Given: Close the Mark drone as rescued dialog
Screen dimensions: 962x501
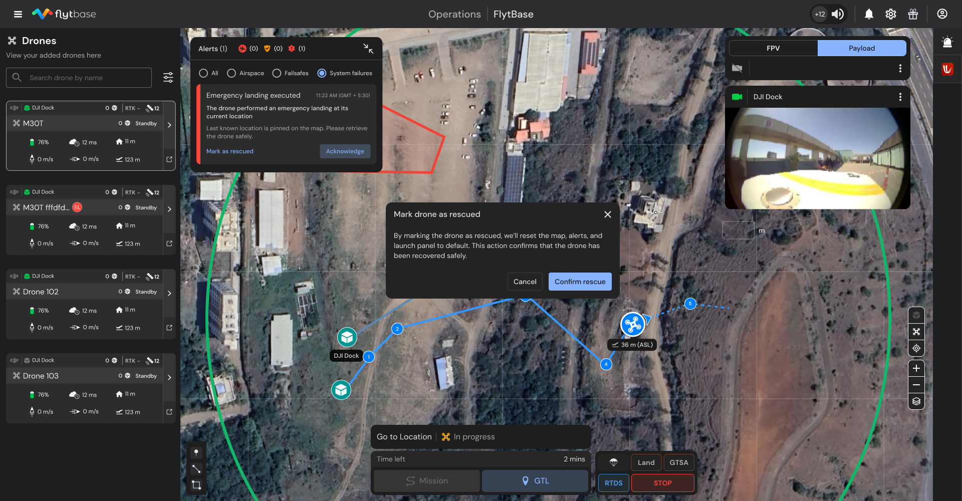Looking at the screenshot, I should point(608,214).
